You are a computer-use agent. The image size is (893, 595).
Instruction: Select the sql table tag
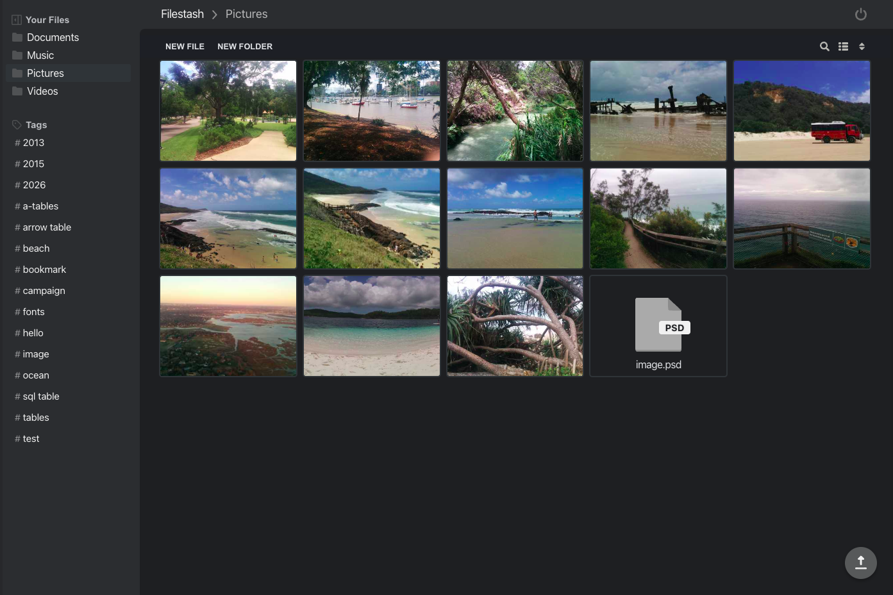[37, 396]
